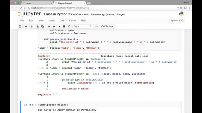This screenshot has width=202, height=113.
Task: Go to browser home page icon
Action: tap(25, 8)
